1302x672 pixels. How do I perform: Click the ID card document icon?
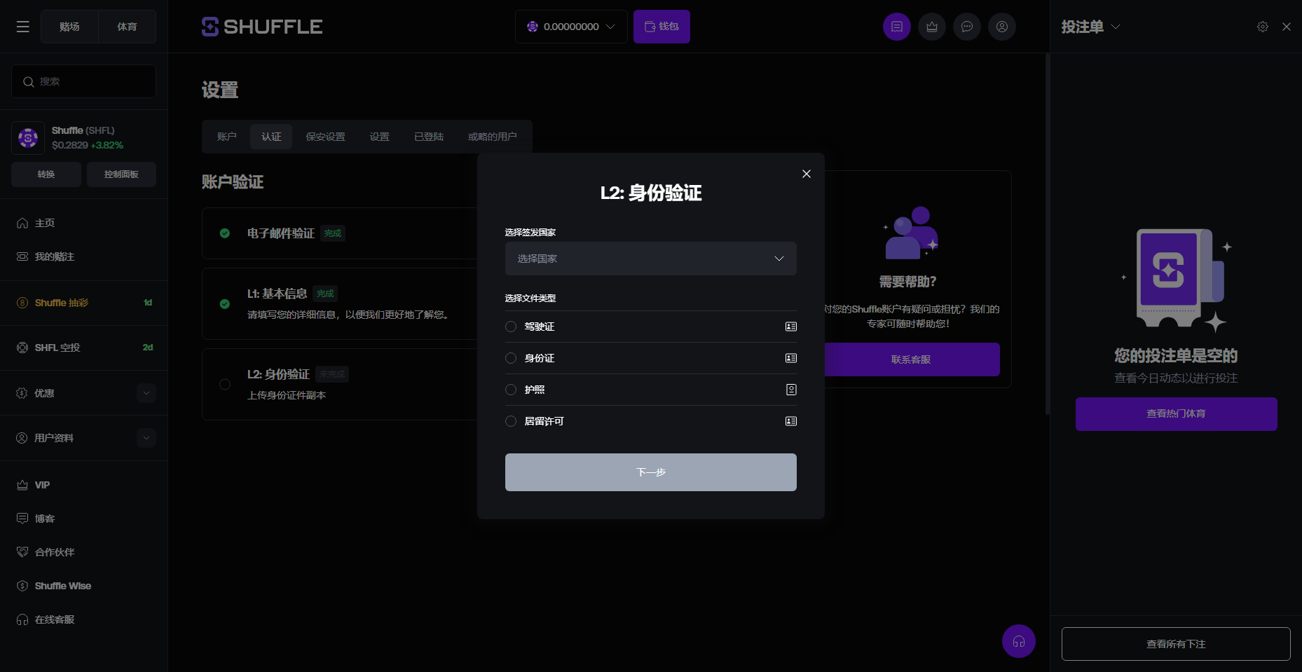pyautogui.click(x=791, y=358)
